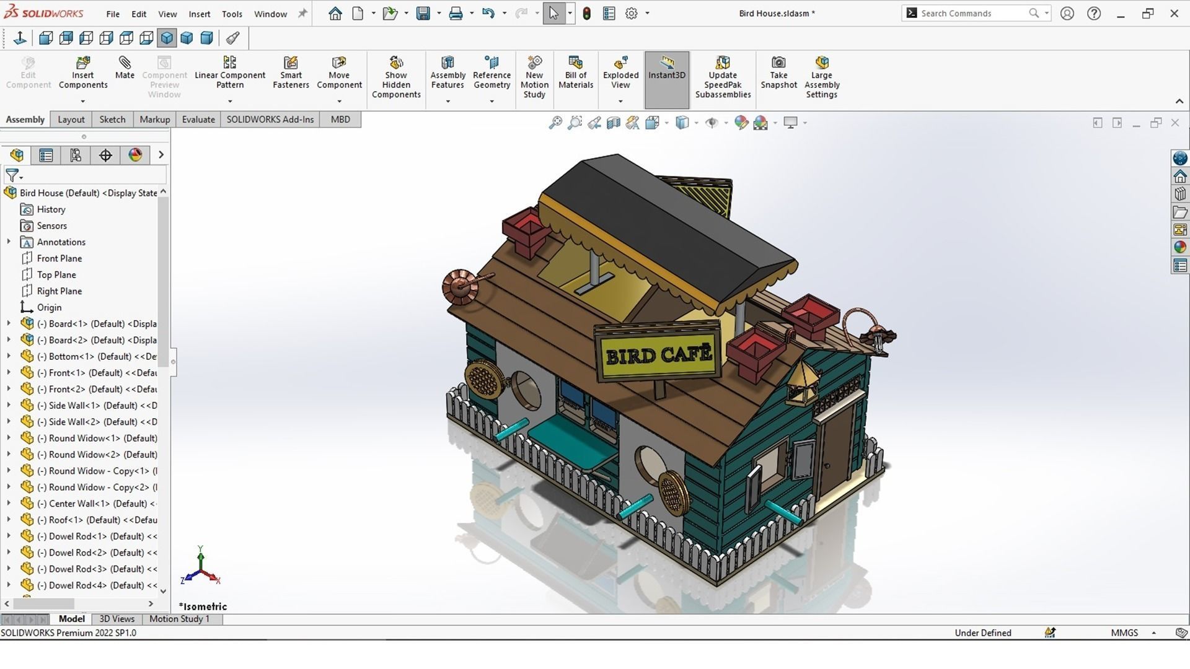Open Large Assembly Settings
Image resolution: width=1190 pixels, height=669 pixels.
point(822,77)
